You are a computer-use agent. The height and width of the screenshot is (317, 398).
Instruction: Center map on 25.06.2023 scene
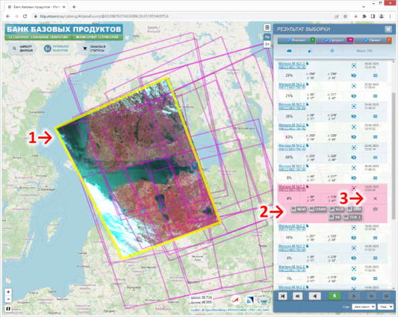(354, 86)
